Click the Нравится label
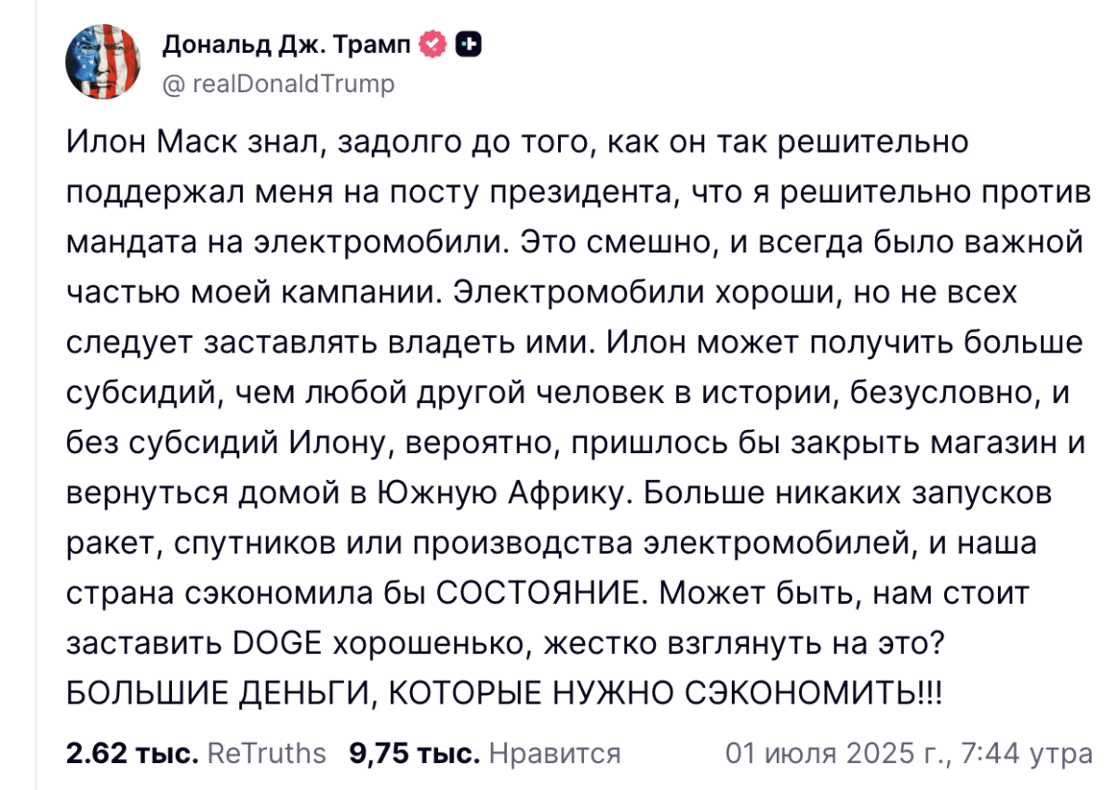1118x790 pixels. [554, 753]
